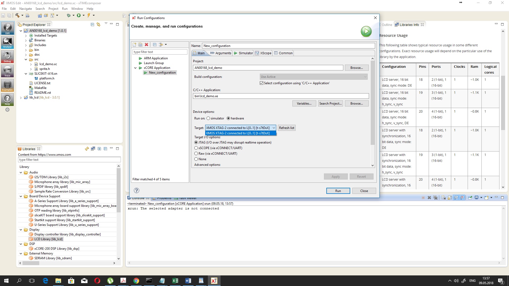The image size is (509, 286).
Task: Collapse the Display library category
Action: 21,230
